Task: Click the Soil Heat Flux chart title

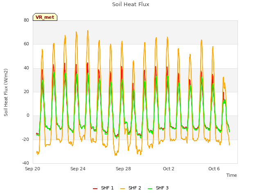Action: 131,4
